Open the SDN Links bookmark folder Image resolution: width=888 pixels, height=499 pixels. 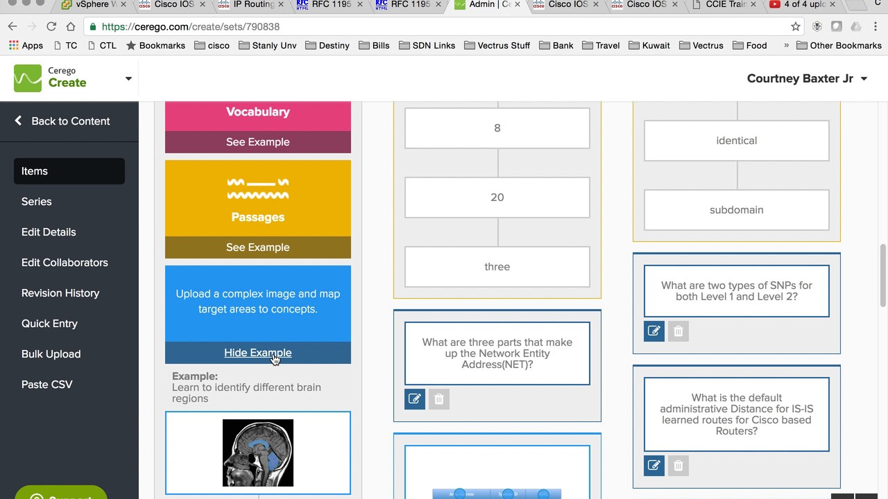coord(427,45)
